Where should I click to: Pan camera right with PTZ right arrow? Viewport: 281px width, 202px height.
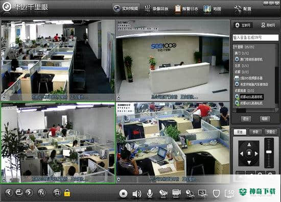pos(256,154)
